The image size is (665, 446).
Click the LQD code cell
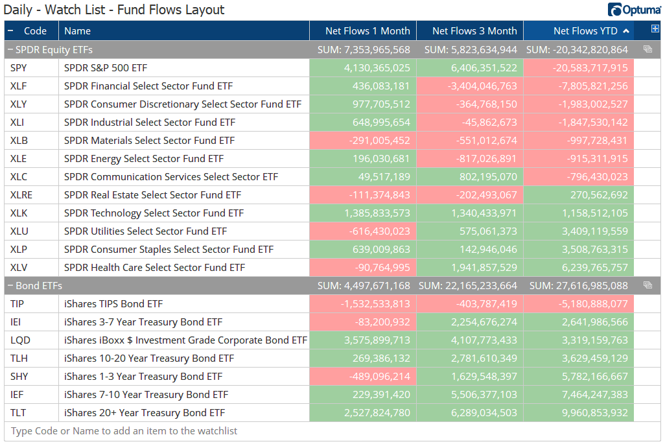31,340
